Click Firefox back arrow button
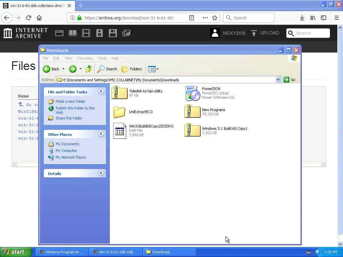Screen dimensions: 343x257 7,18
